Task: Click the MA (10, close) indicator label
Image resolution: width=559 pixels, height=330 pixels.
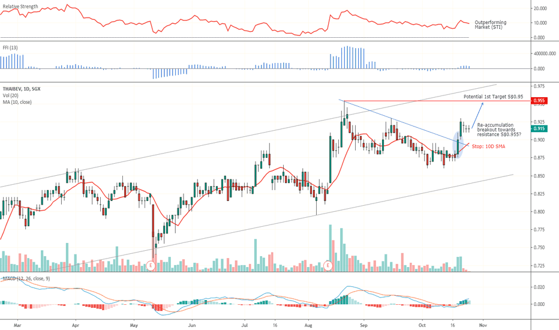Action: click(17, 102)
